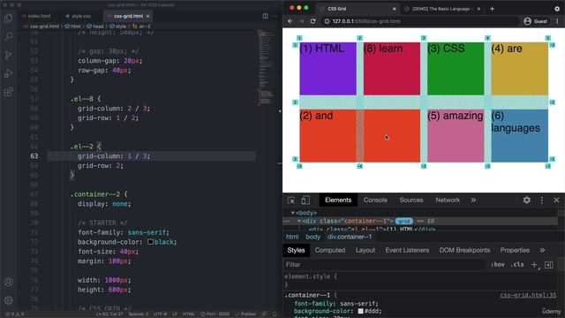Show more DevTools main panels chevron
This screenshot has height=318, width=565.
473,201
